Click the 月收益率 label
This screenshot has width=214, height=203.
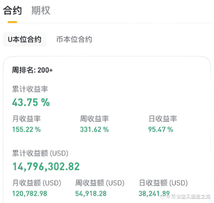[26, 118]
